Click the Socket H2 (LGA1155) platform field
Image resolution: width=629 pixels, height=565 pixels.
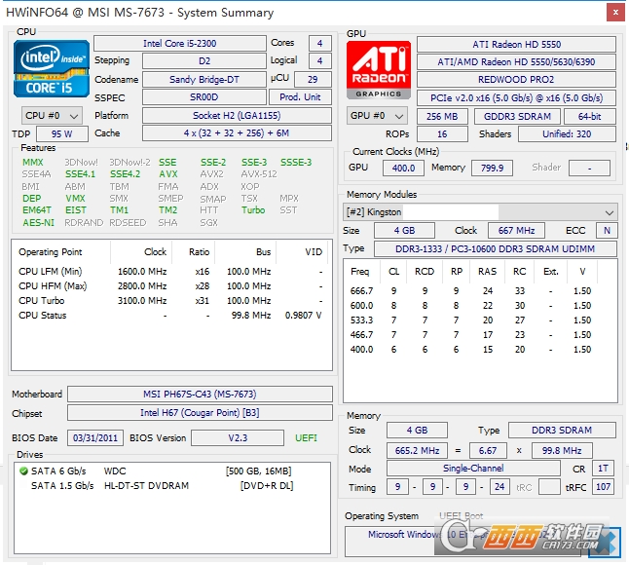[237, 116]
